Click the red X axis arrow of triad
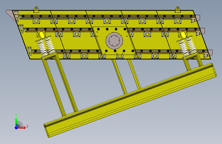This screenshot has height=144, width=222. pyautogui.click(x=22, y=128)
